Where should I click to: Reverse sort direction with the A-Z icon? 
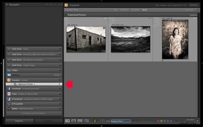point(103,121)
